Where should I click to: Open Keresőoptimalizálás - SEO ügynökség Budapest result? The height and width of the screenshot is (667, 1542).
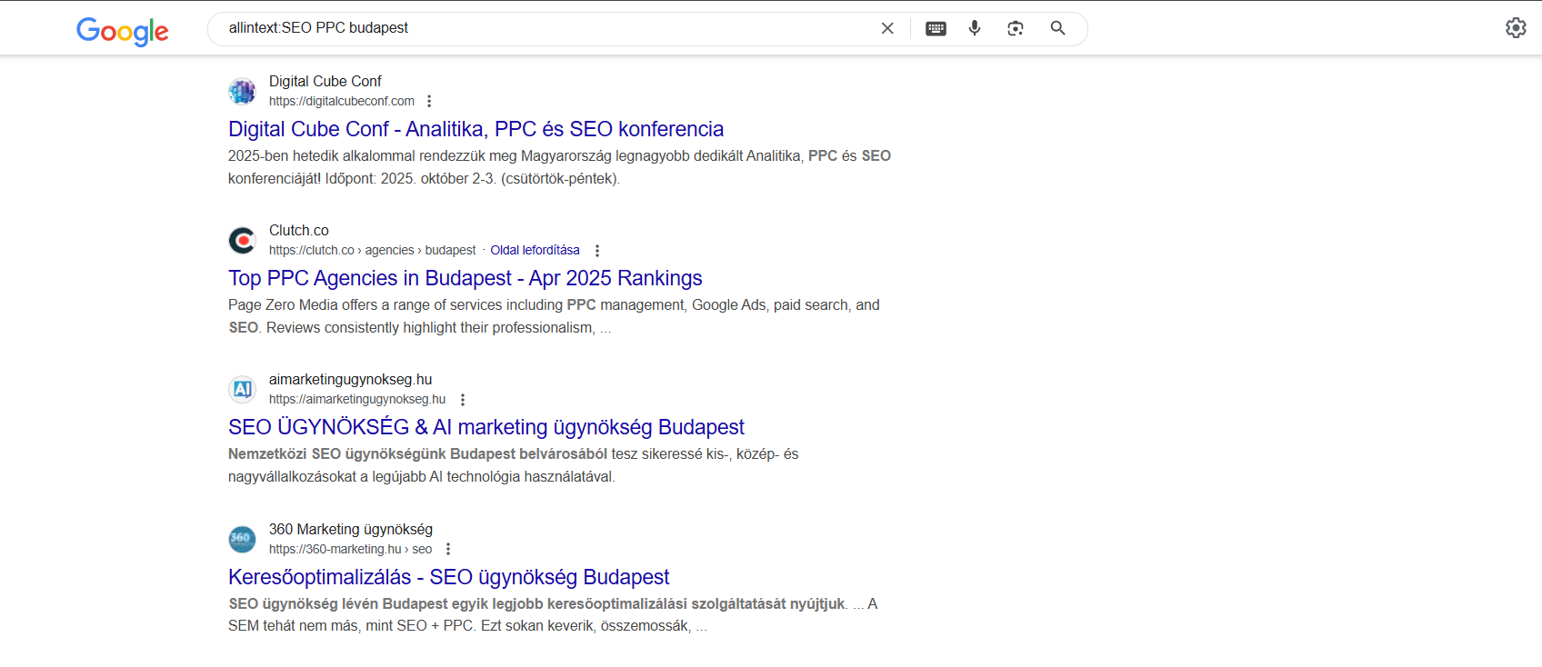tap(448, 577)
